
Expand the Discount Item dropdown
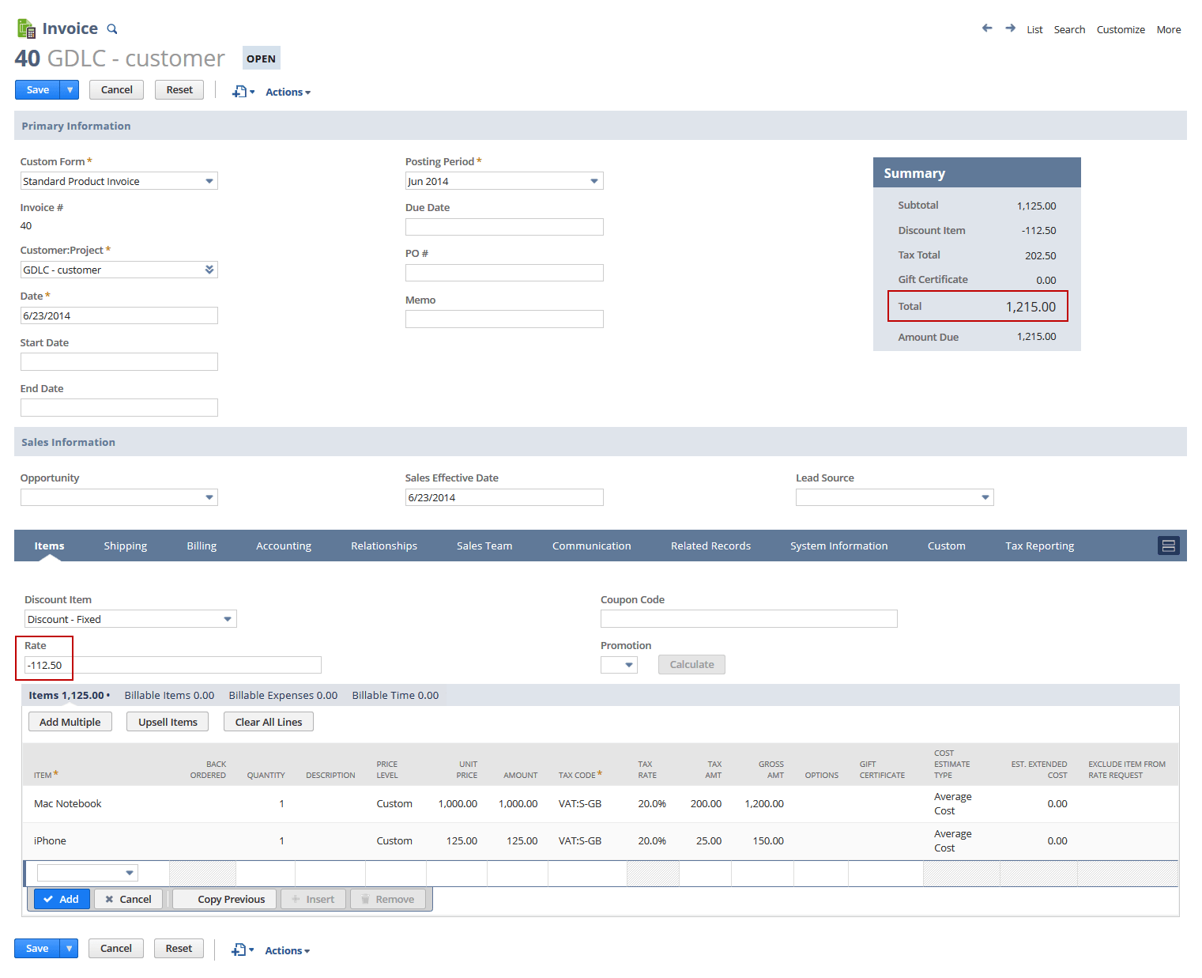pyautogui.click(x=228, y=619)
